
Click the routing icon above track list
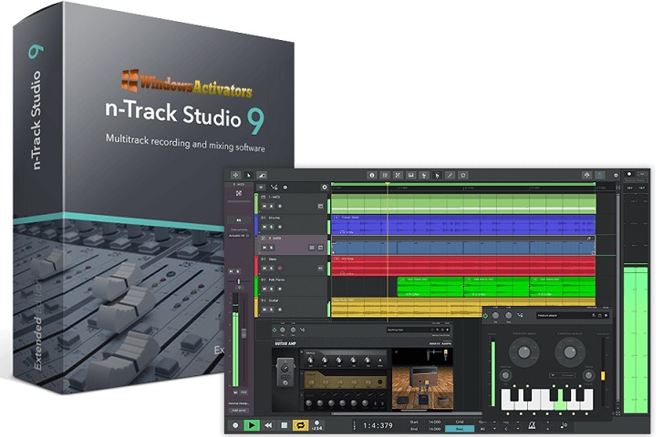(x=274, y=187)
